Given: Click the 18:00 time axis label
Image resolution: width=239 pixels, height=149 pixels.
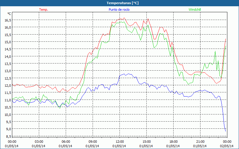Looking at the screenshot, I should point(173,142).
